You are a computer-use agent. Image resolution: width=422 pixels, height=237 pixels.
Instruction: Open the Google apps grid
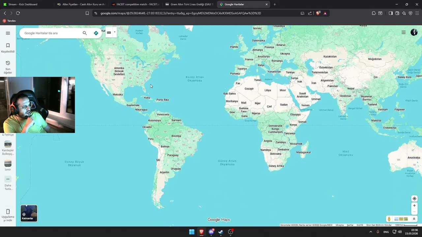[404, 32]
